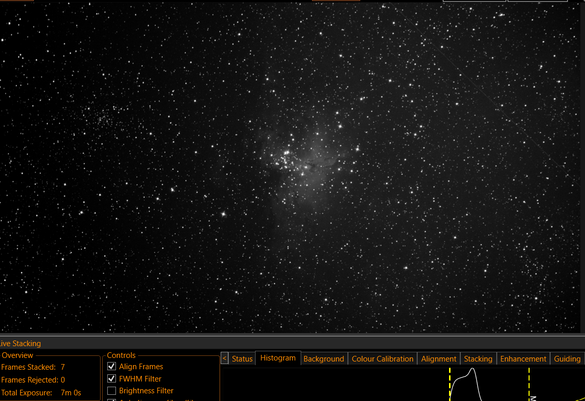Screen dimensions: 585x401
Task: Disable the FWHM Filter checkbox
Action: point(111,378)
